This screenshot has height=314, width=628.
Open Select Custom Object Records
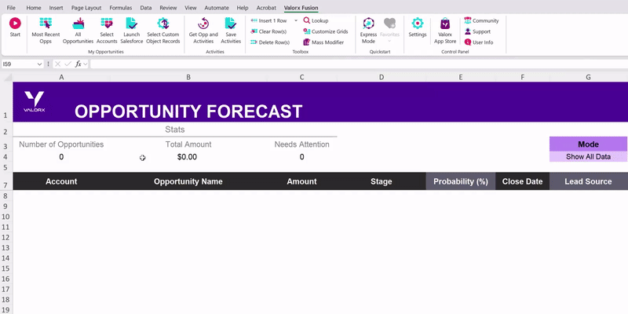[163, 31]
